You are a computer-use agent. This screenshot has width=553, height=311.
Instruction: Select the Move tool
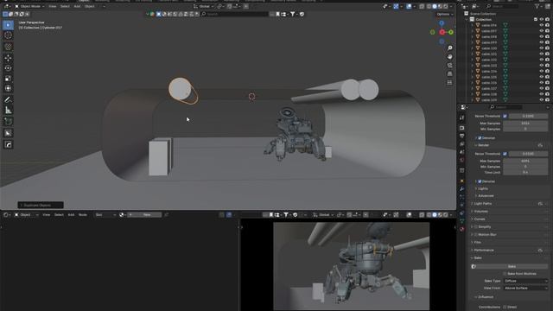point(8,58)
